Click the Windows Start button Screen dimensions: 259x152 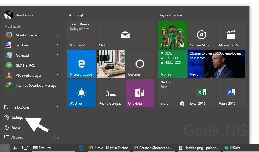(5, 148)
